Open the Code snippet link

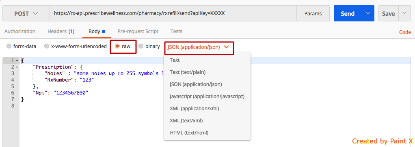point(405,32)
